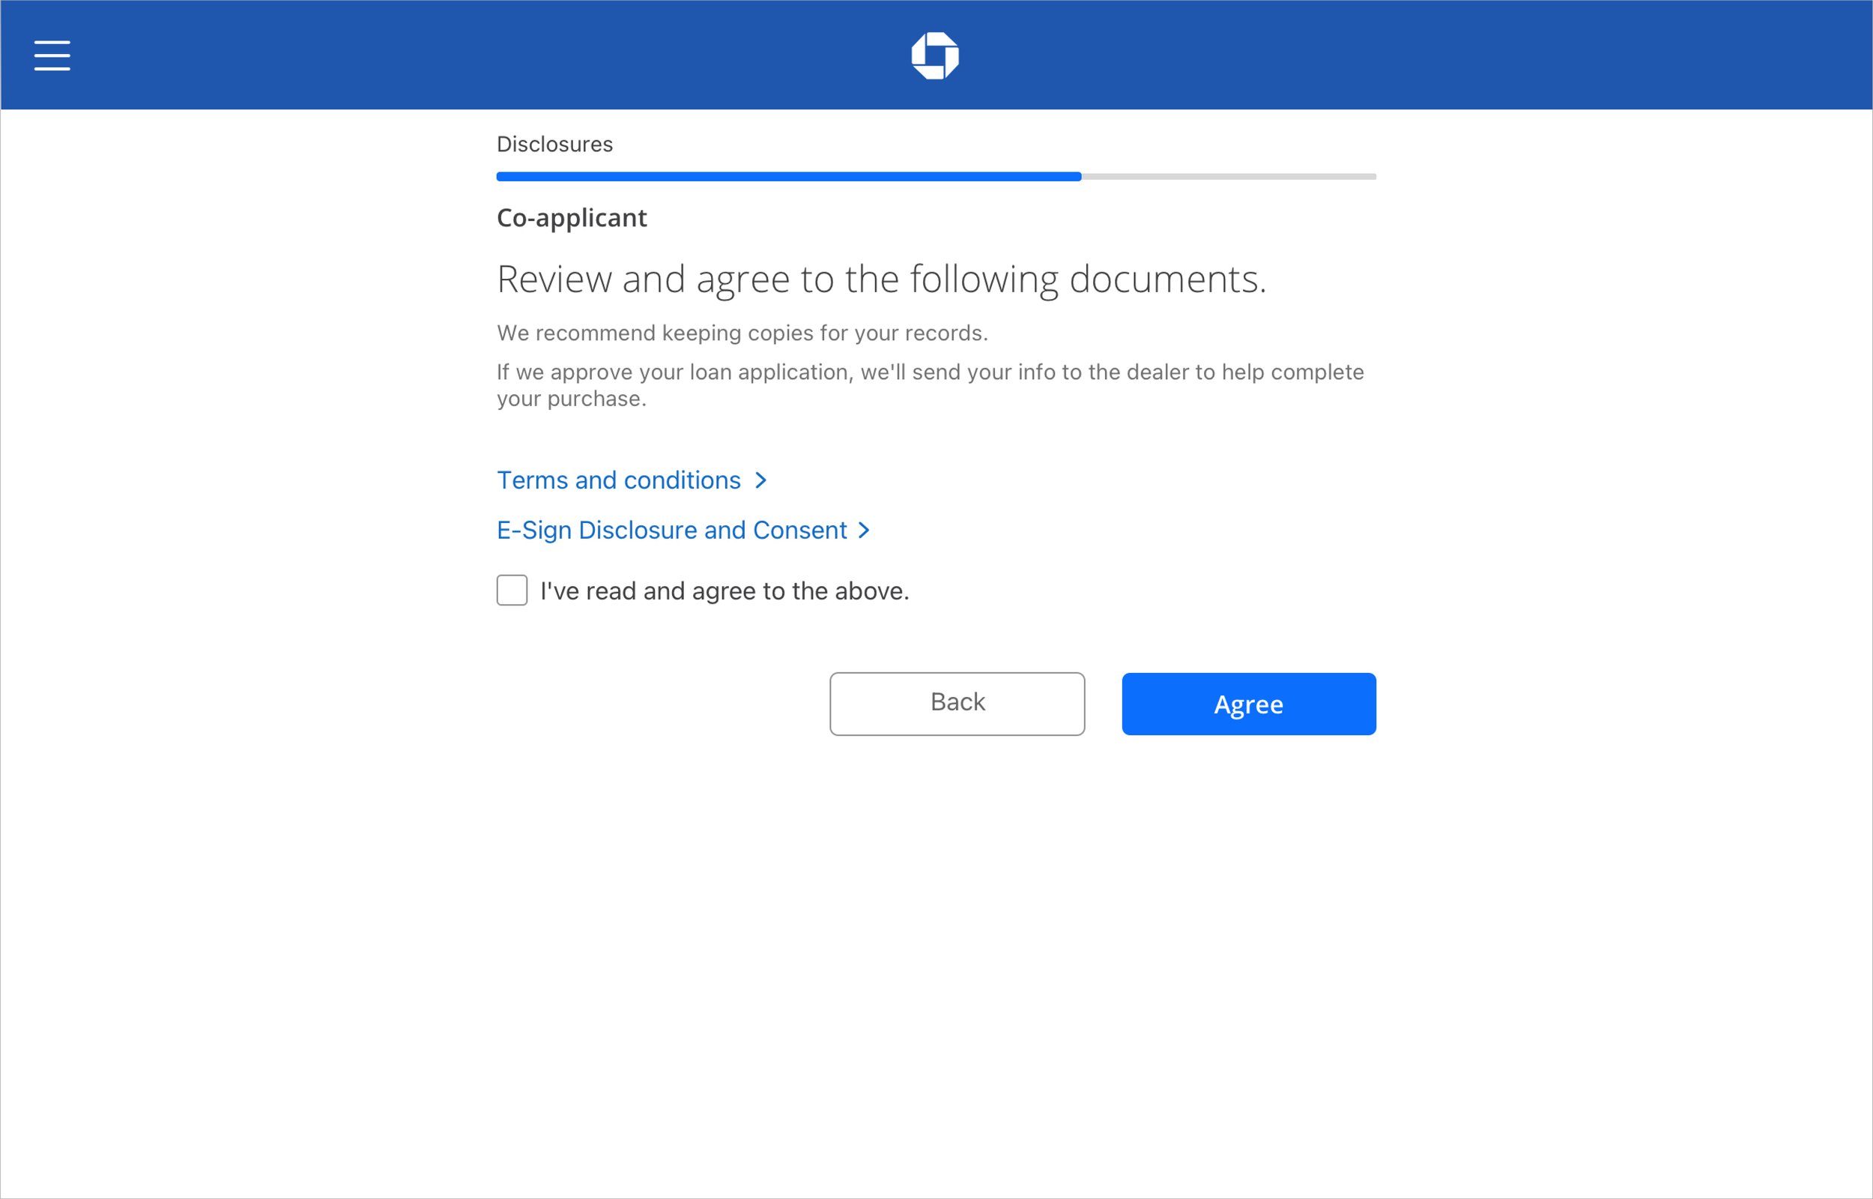Check the read and agree checkbox
The height and width of the screenshot is (1199, 1873).
(x=512, y=591)
